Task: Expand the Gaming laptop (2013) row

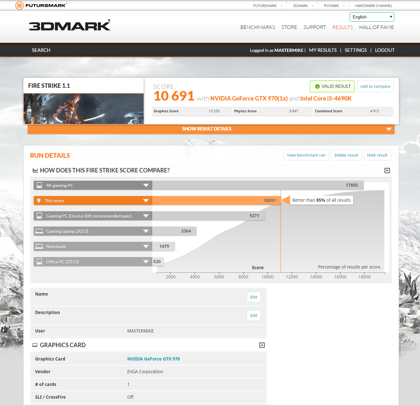Action: pyautogui.click(x=146, y=231)
